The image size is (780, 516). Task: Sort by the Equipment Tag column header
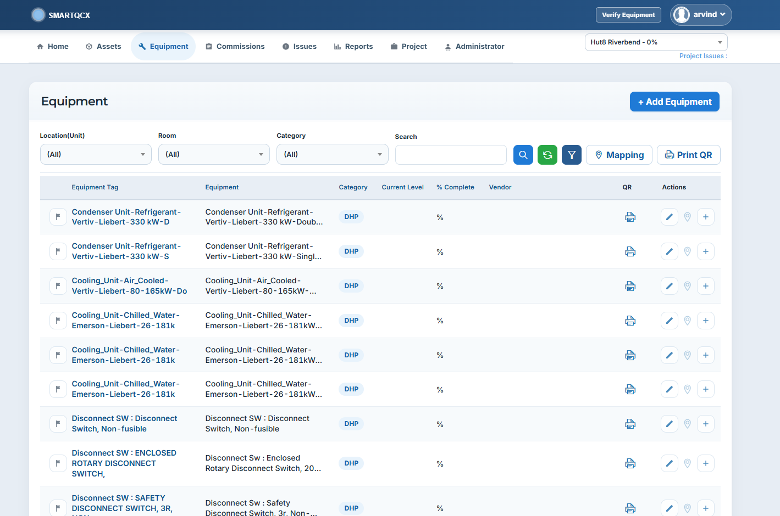95,187
